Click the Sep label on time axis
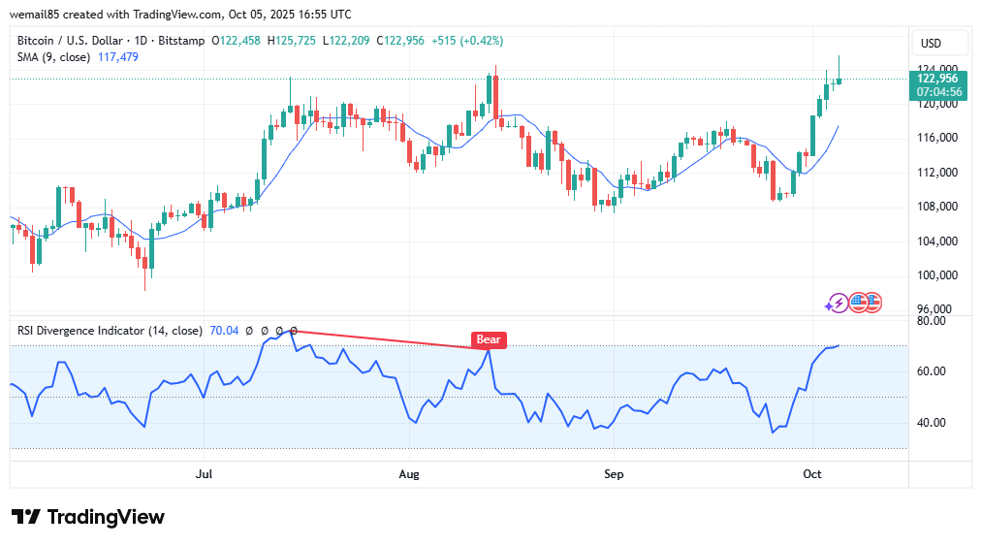 614,474
